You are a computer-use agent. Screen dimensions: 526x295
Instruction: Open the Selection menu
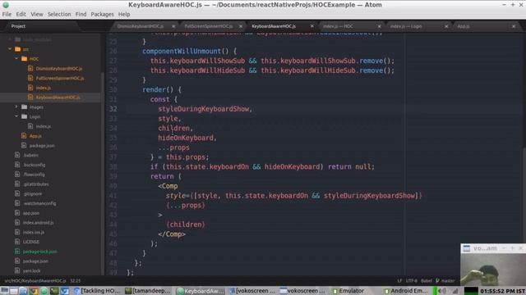(x=59, y=14)
